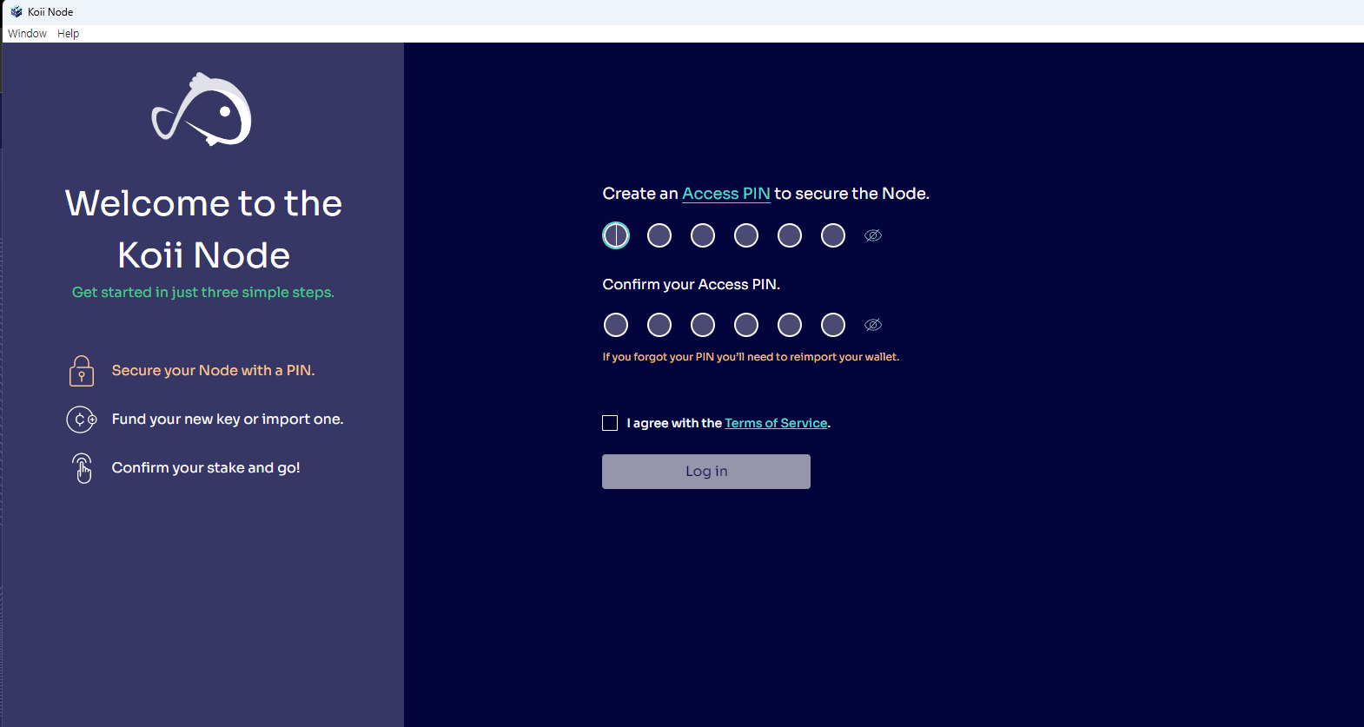Focus the sixth digit of Create PIN row

click(833, 235)
